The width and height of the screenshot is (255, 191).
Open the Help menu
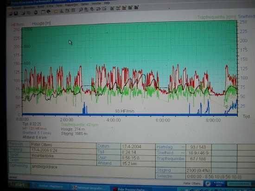click(x=107, y=3)
